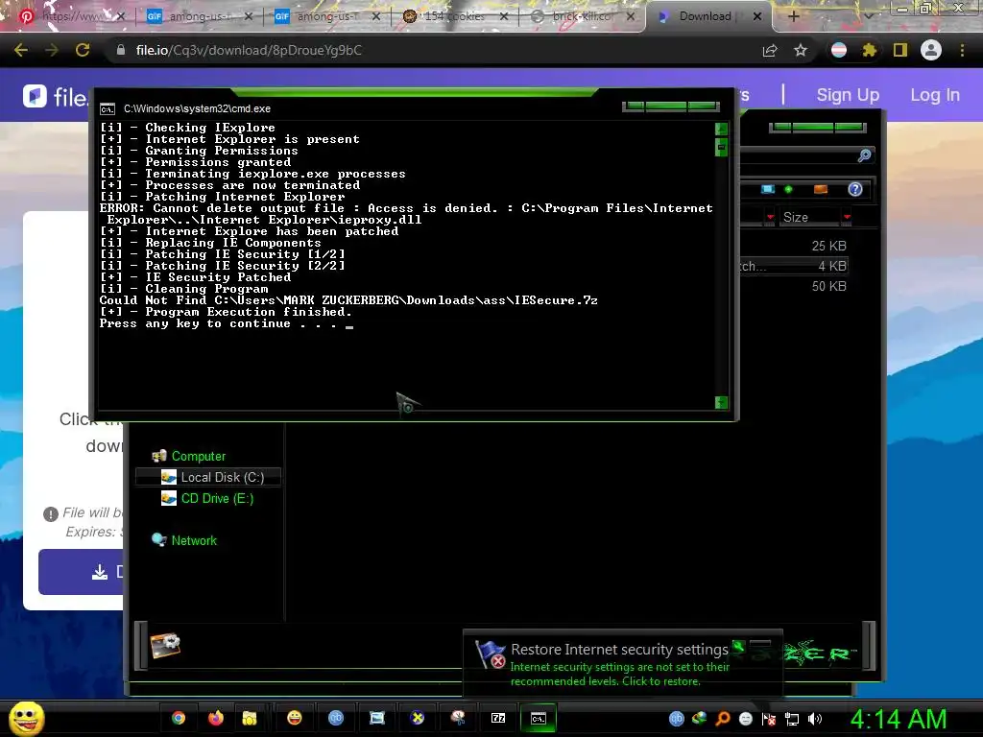Image resolution: width=983 pixels, height=737 pixels.
Task: Open the 7z taskbar button
Action: coord(498,718)
